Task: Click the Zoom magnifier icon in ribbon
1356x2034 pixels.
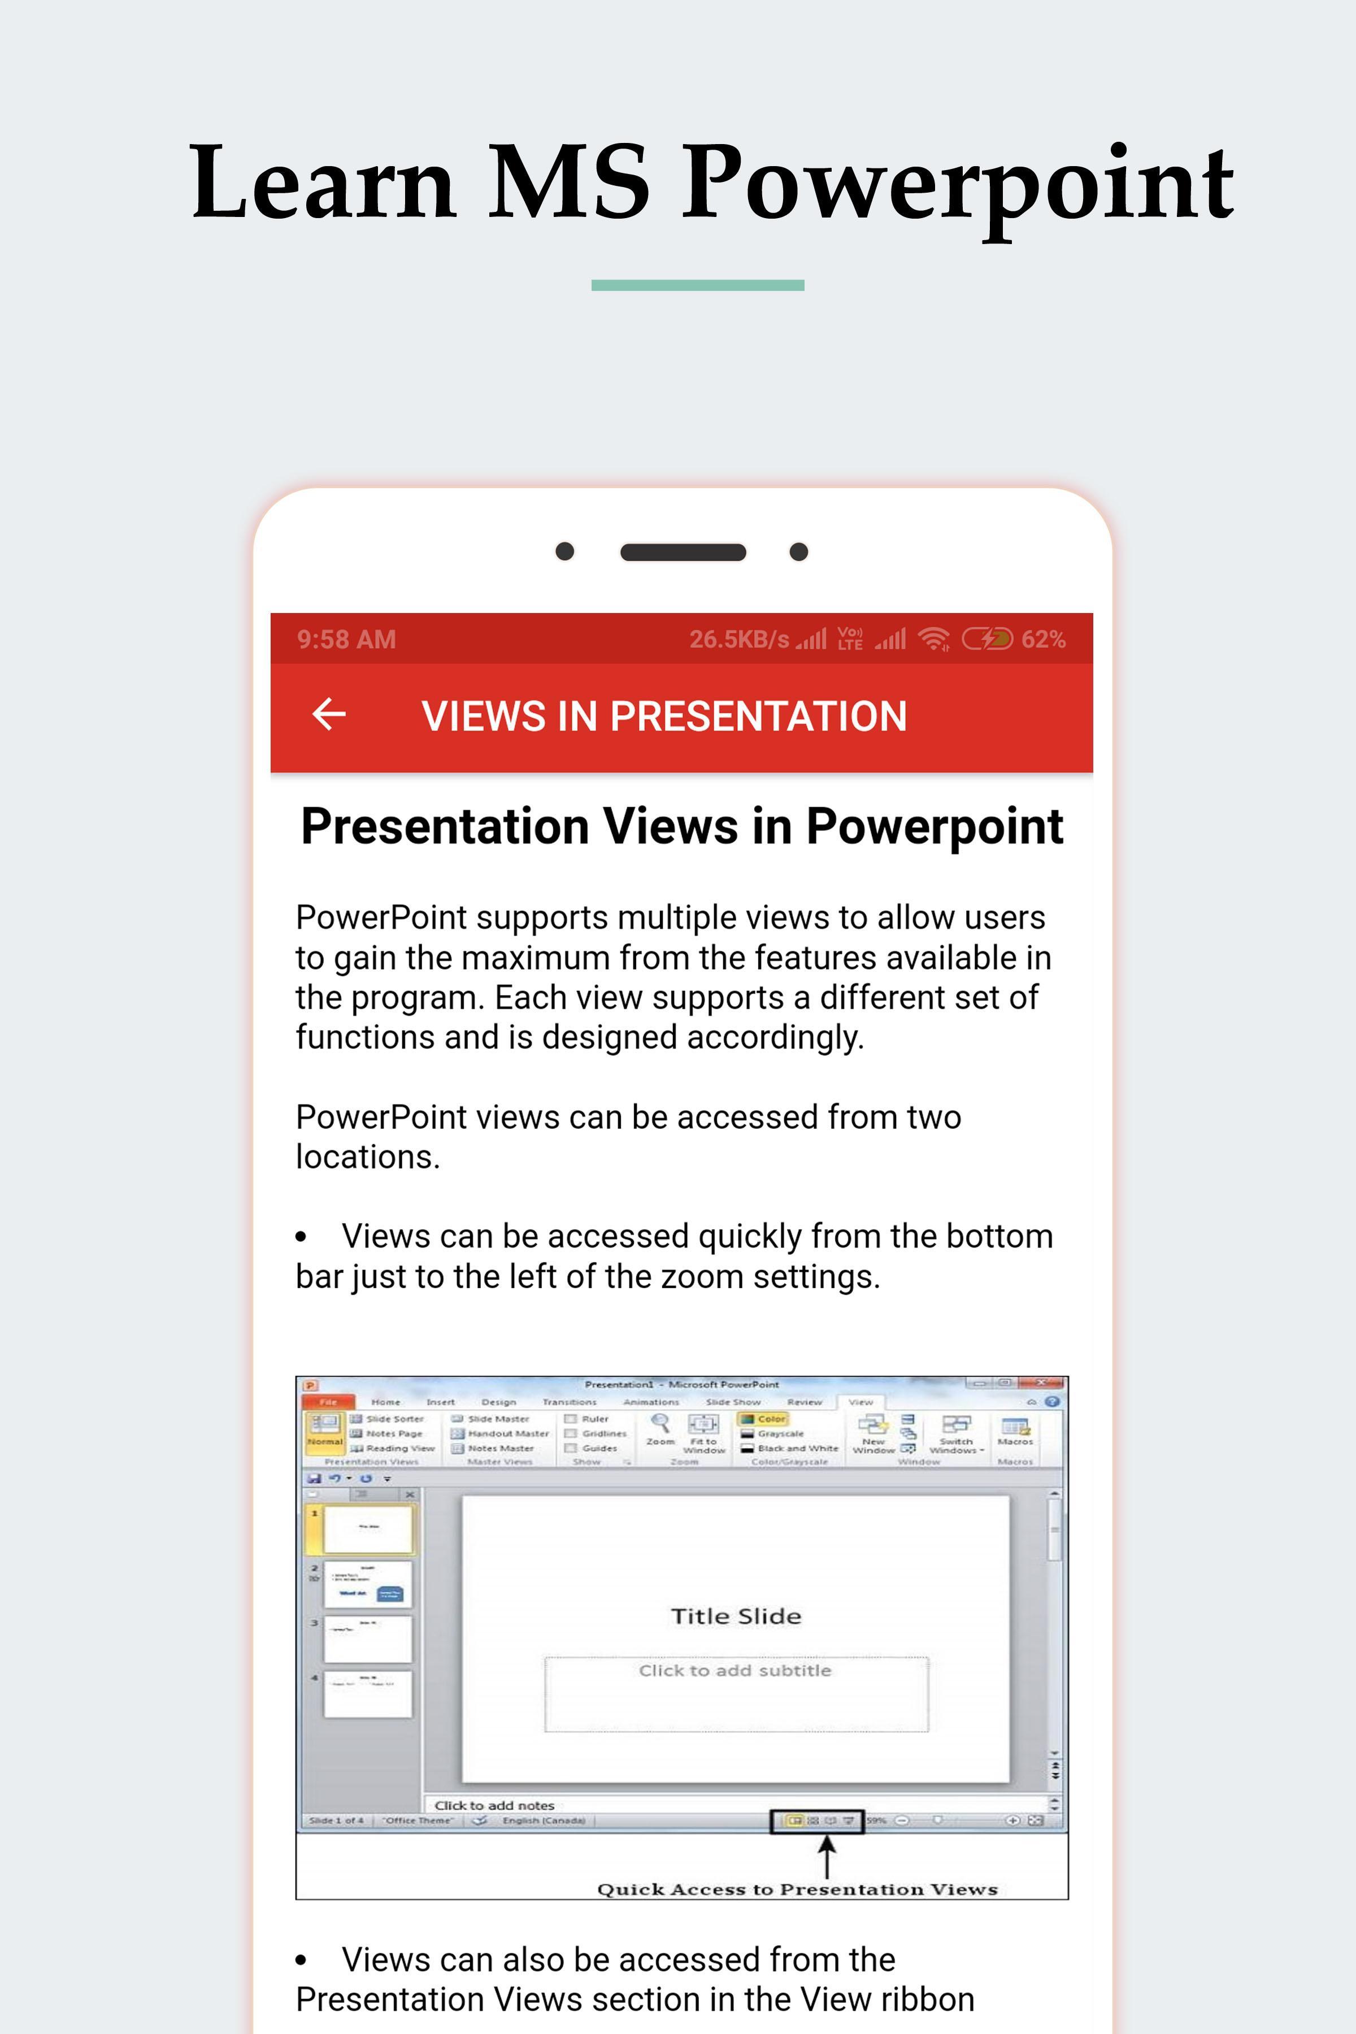Action: click(x=660, y=1423)
